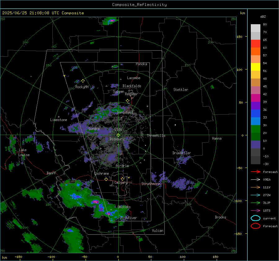The height and width of the screenshot is (261, 279).
Task: Click the Strathmore town label
Action: [x=151, y=184]
